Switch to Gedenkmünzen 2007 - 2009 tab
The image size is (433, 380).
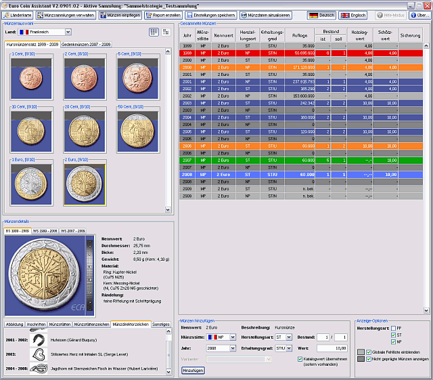pos(86,44)
